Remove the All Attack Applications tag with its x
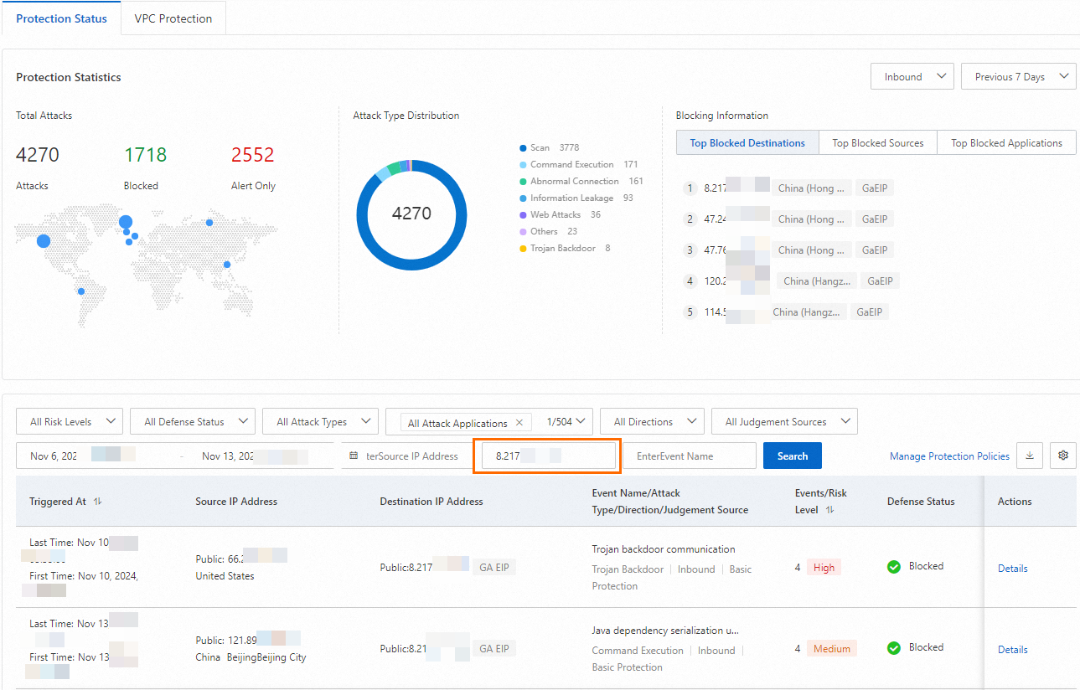Viewport: 1080px width, 690px height. [x=519, y=423]
